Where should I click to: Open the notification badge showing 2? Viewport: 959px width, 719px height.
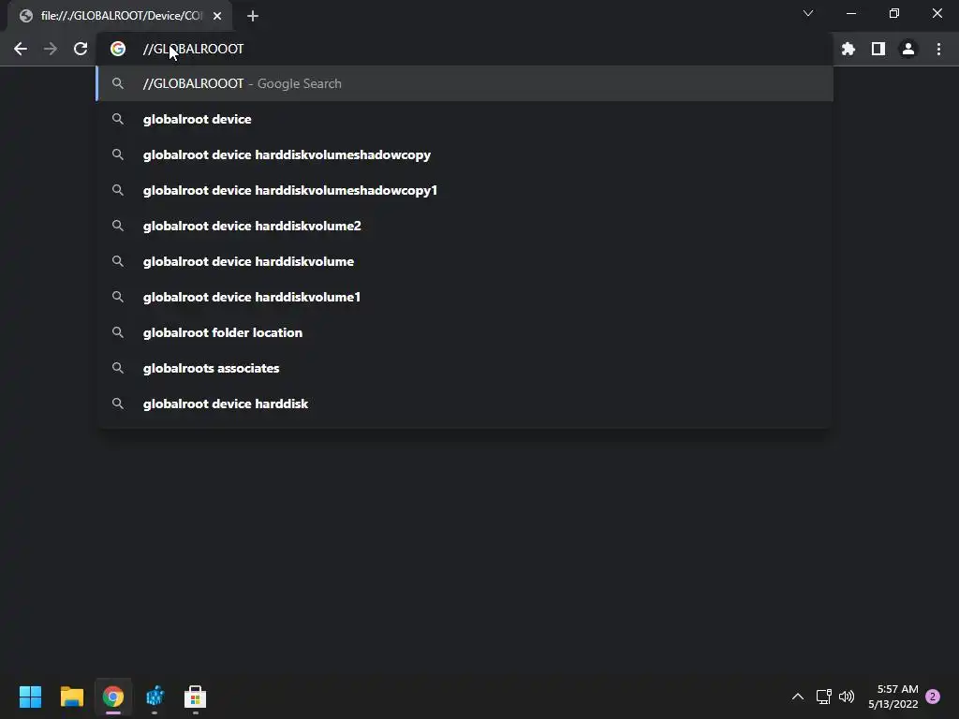[933, 697]
